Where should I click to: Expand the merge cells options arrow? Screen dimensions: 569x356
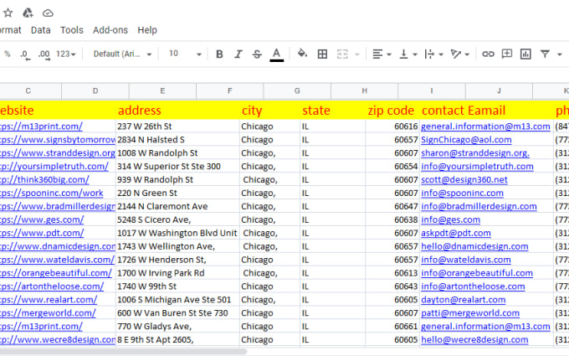pyautogui.click(x=357, y=54)
